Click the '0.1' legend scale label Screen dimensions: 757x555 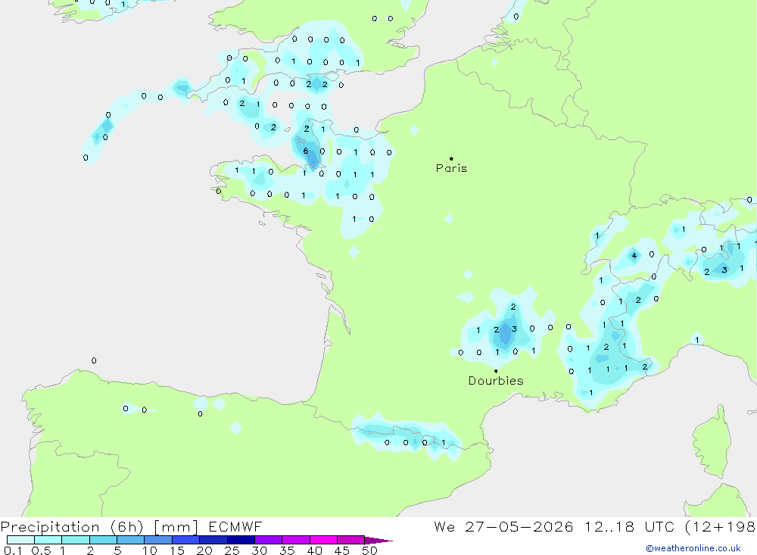13,550
